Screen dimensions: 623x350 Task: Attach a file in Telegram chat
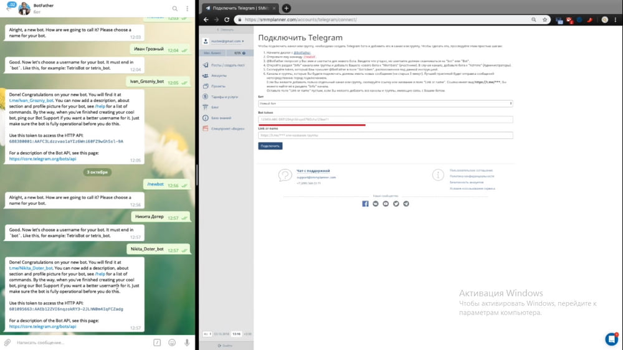point(7,342)
